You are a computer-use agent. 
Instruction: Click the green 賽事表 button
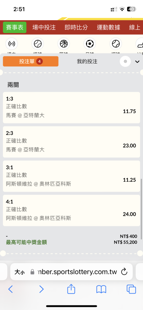pos(15,28)
